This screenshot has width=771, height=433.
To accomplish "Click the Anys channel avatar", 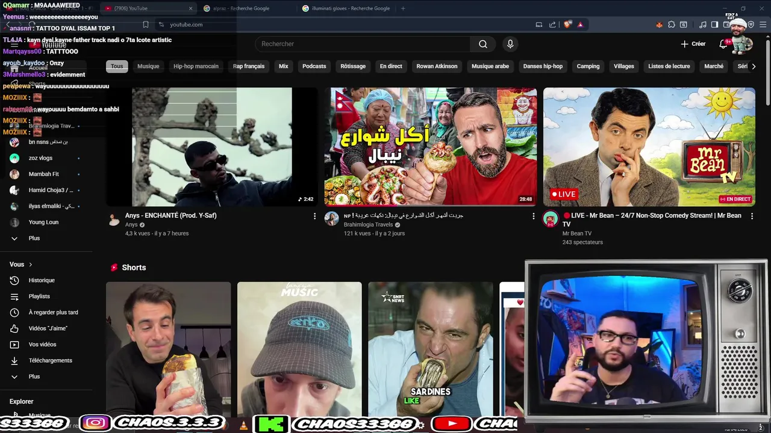I will [114, 219].
